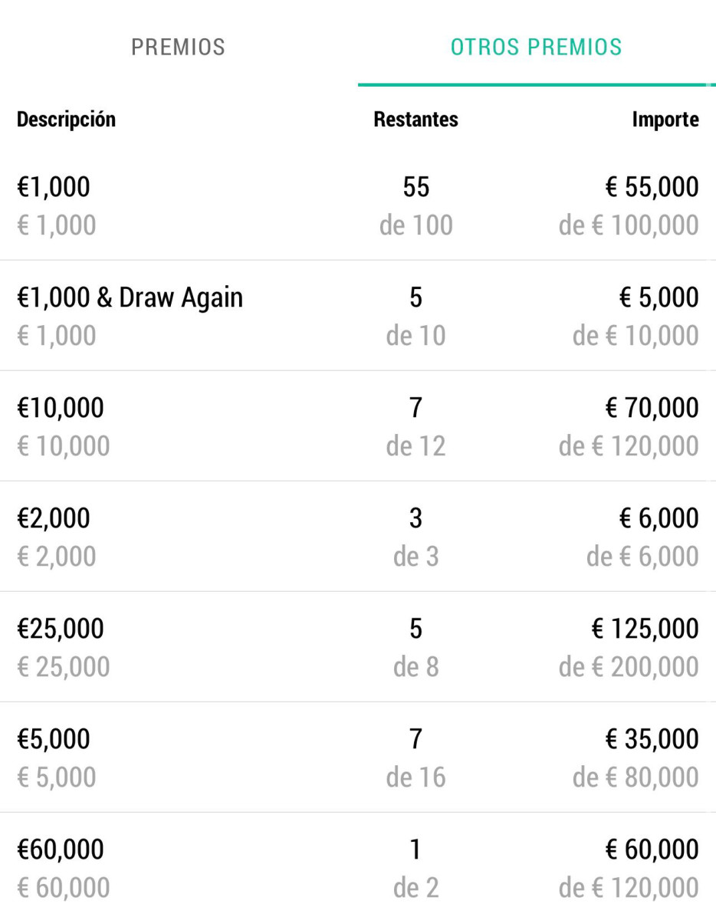Switch to the PREMIOS tab

[178, 47]
